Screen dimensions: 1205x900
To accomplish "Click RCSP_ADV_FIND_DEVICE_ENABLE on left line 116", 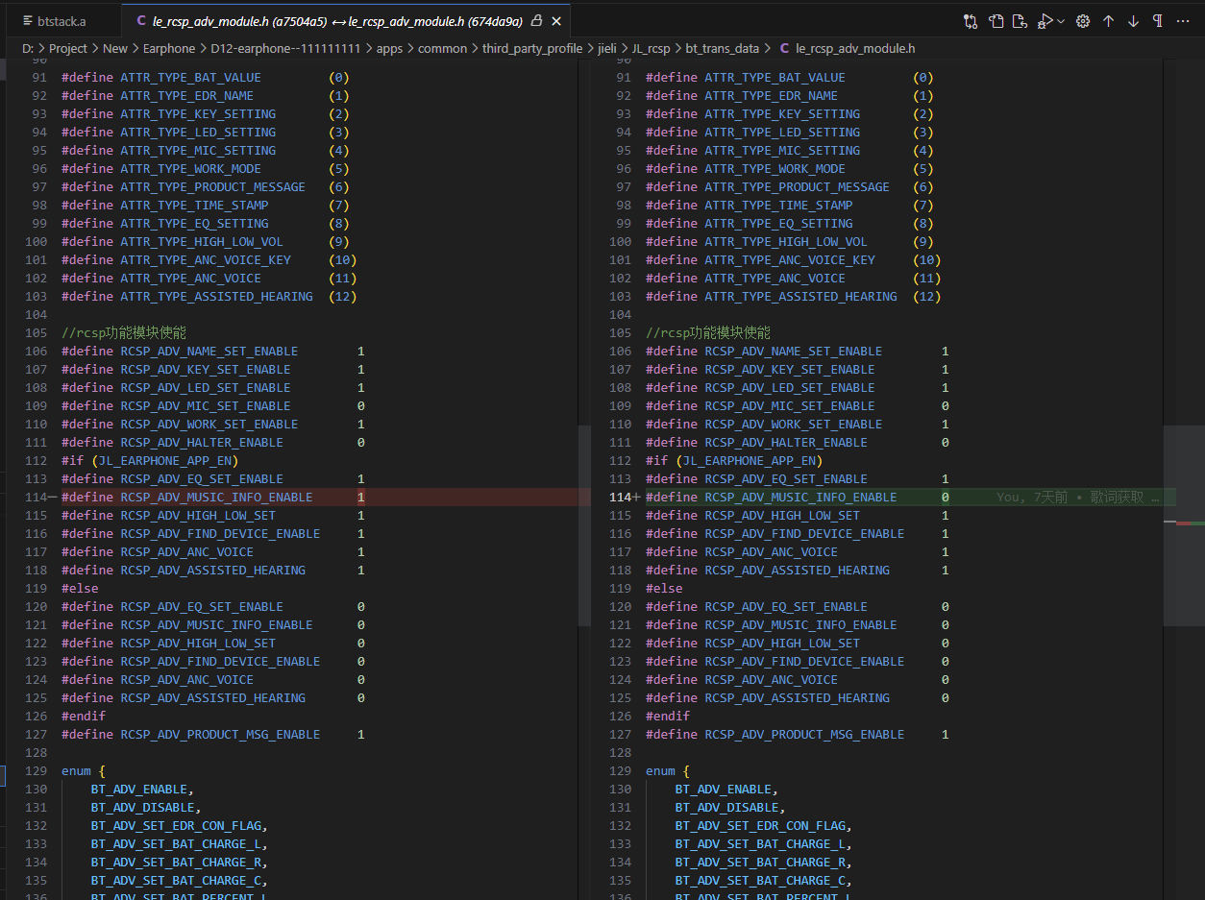I will [220, 534].
